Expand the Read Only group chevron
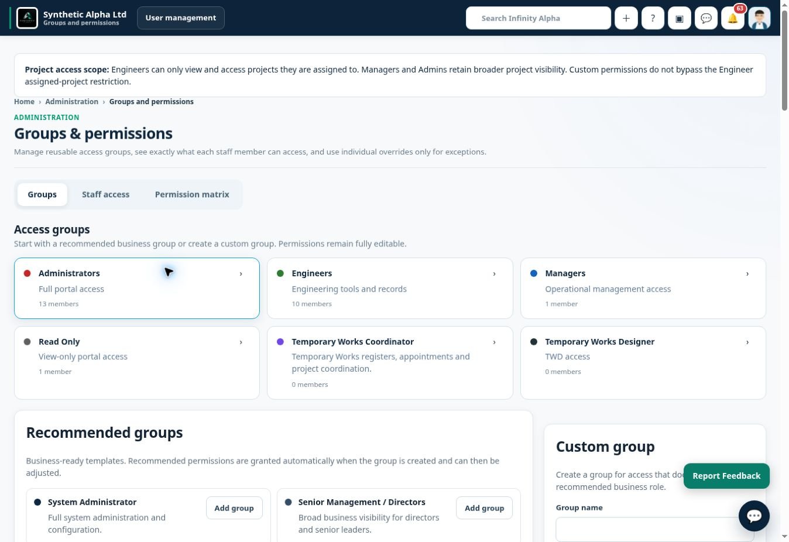Image resolution: width=789 pixels, height=542 pixels. coord(241,342)
